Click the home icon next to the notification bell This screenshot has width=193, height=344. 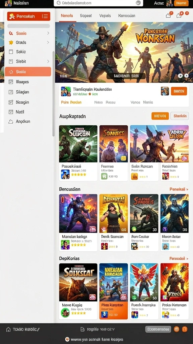pyautogui.click(x=168, y=15)
